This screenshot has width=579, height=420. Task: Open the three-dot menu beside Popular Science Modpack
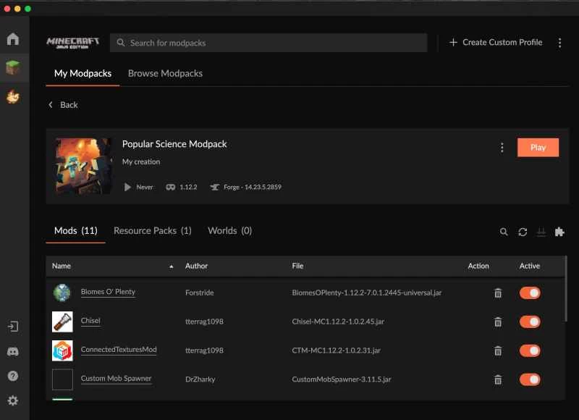[x=502, y=147]
